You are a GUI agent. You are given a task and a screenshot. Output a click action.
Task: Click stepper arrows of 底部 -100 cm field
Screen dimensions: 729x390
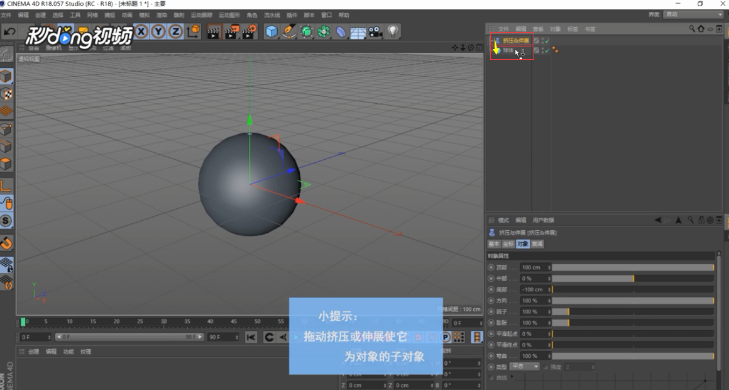[x=549, y=289]
